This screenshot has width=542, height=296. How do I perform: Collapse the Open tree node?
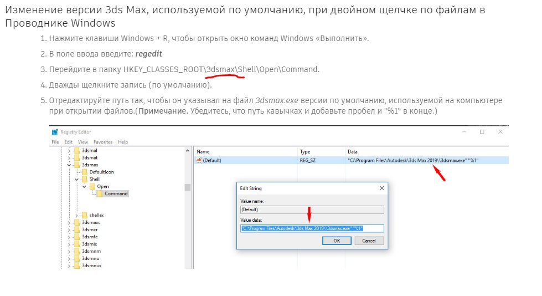[84, 187]
